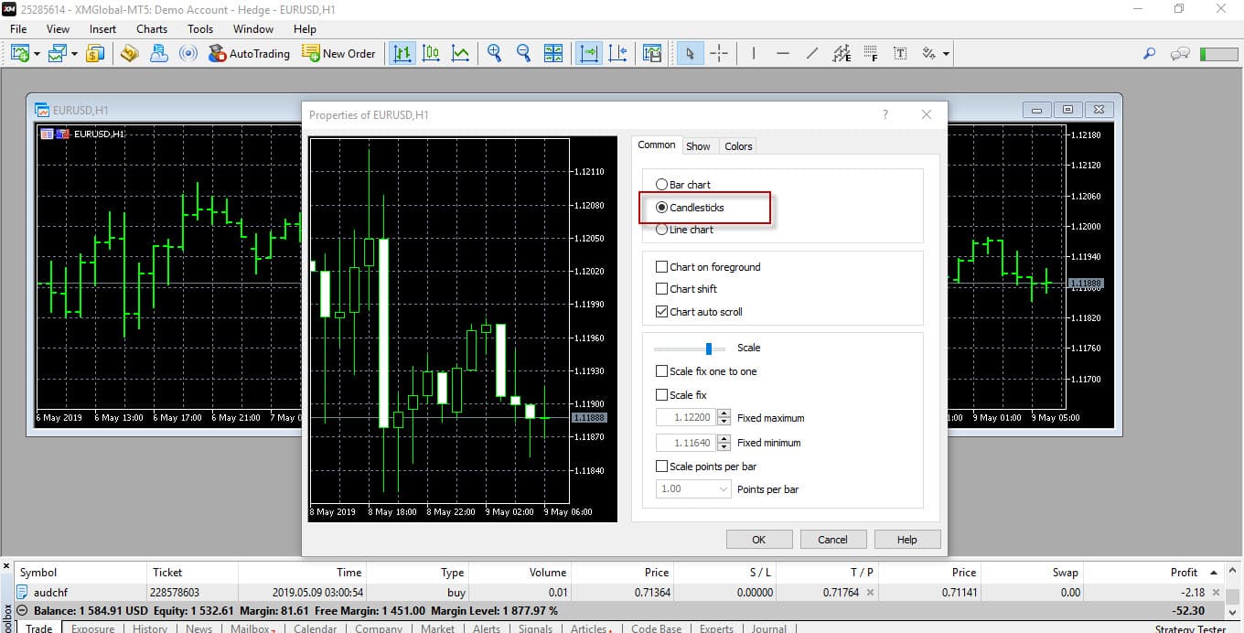Open the Charts menu
The height and width of the screenshot is (633, 1244).
pos(152,28)
